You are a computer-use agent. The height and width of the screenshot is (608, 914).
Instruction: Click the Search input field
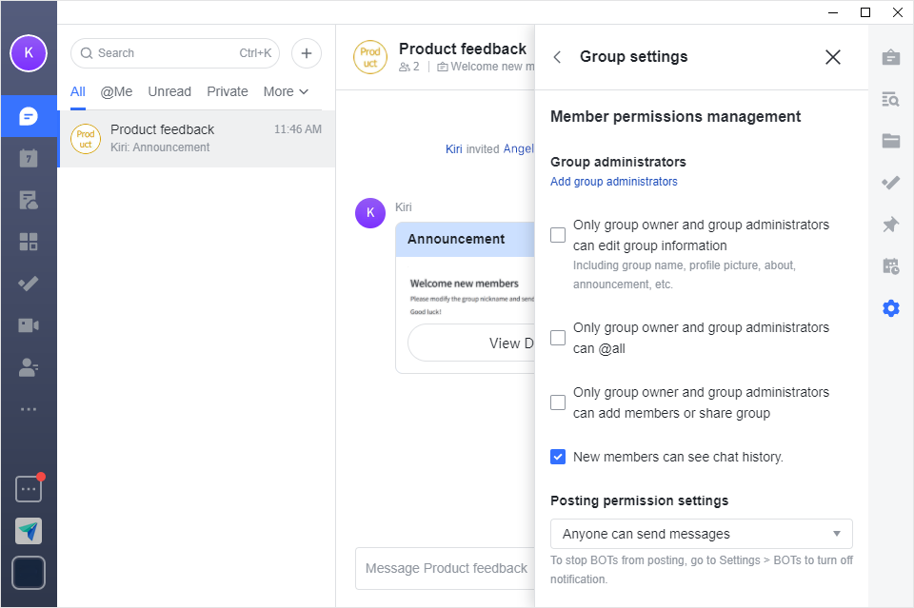(x=162, y=53)
